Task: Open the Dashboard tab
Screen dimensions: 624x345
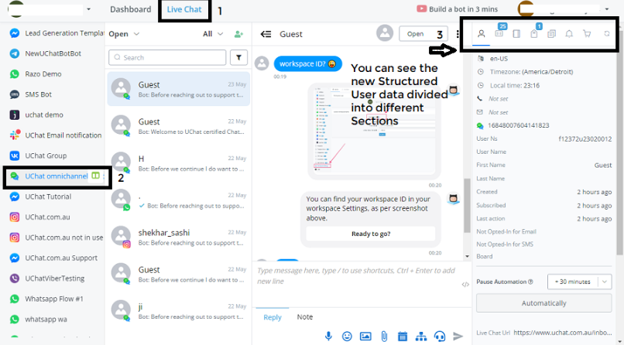Action: click(130, 10)
